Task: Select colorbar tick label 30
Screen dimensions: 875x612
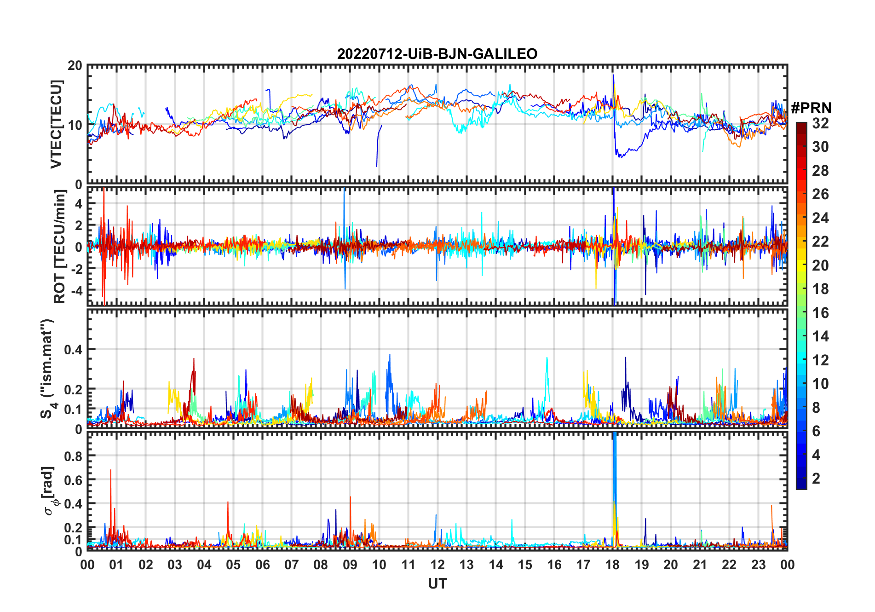Action: tap(820, 147)
